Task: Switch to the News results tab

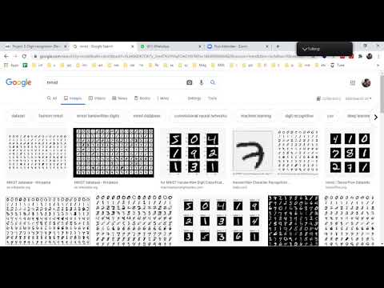Action: click(119, 98)
